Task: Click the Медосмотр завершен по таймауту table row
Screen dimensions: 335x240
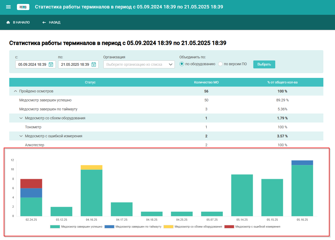Action: pyautogui.click(x=166, y=109)
